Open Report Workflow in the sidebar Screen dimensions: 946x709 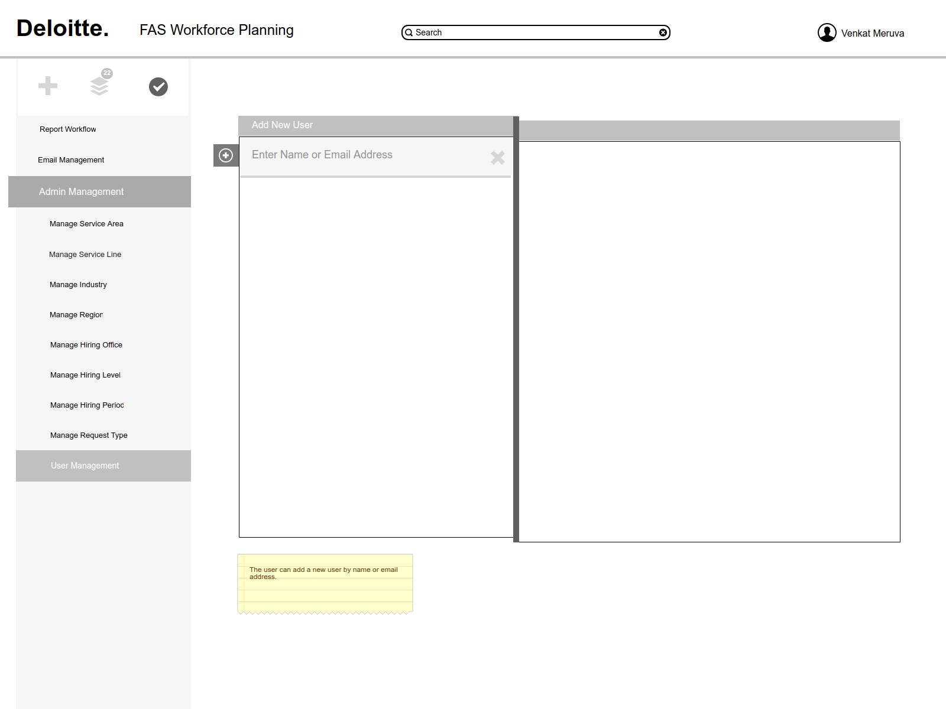68,129
